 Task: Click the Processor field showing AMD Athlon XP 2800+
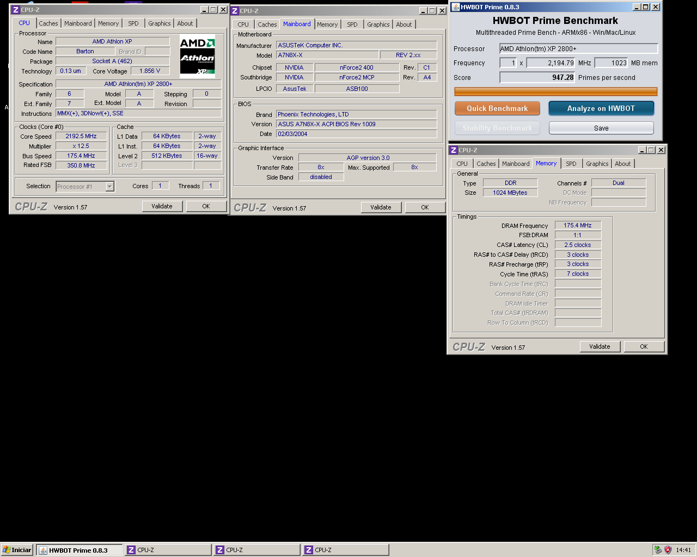(x=579, y=49)
